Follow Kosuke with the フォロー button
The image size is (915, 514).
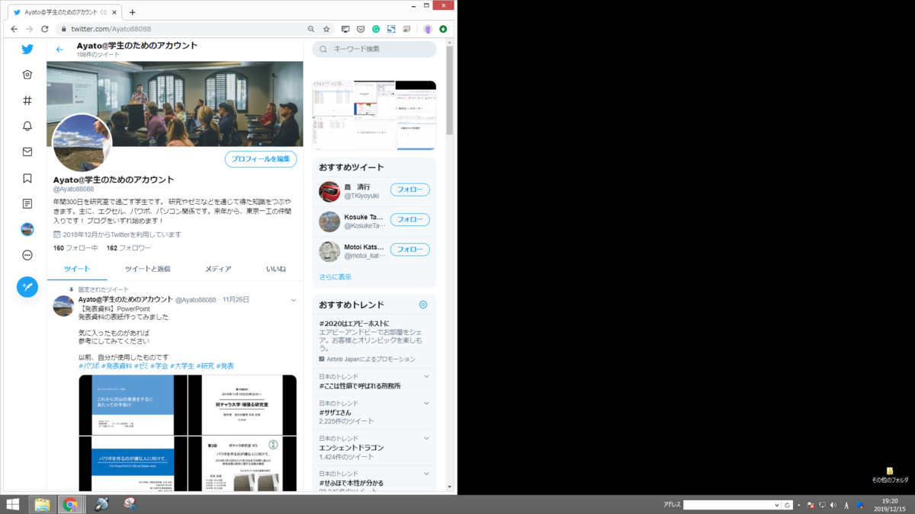click(409, 219)
